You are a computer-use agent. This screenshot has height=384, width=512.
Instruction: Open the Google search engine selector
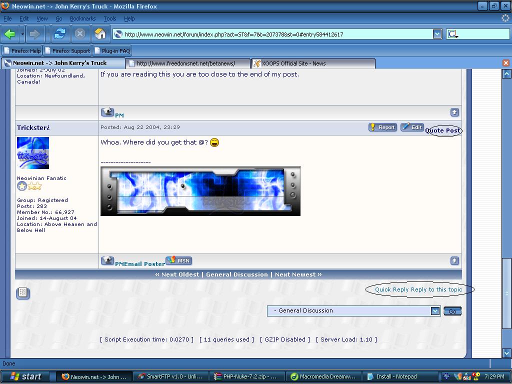pyautogui.click(x=453, y=34)
